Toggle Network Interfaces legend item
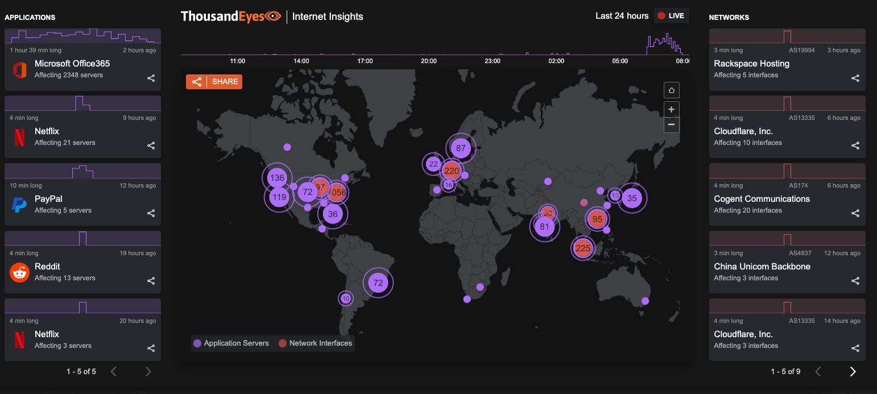The image size is (877, 394). coord(315,343)
